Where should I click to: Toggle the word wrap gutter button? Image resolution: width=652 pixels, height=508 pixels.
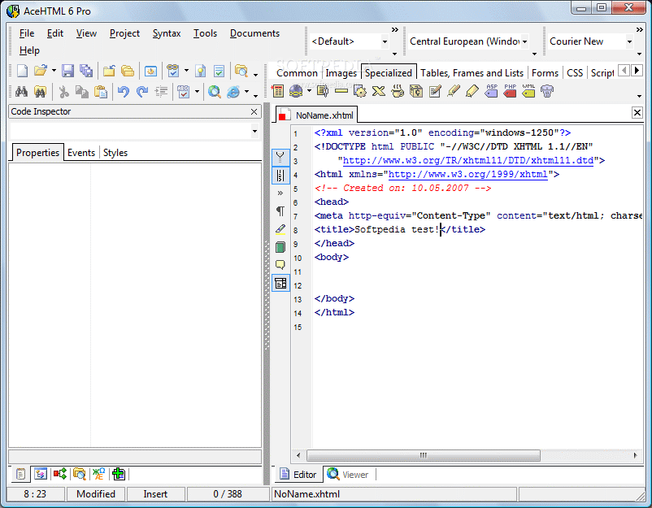pos(280,157)
